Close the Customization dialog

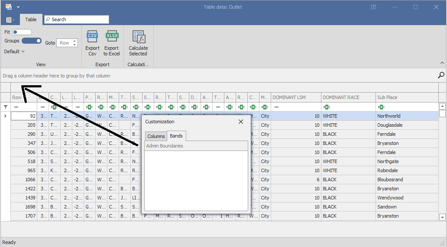[x=241, y=122]
